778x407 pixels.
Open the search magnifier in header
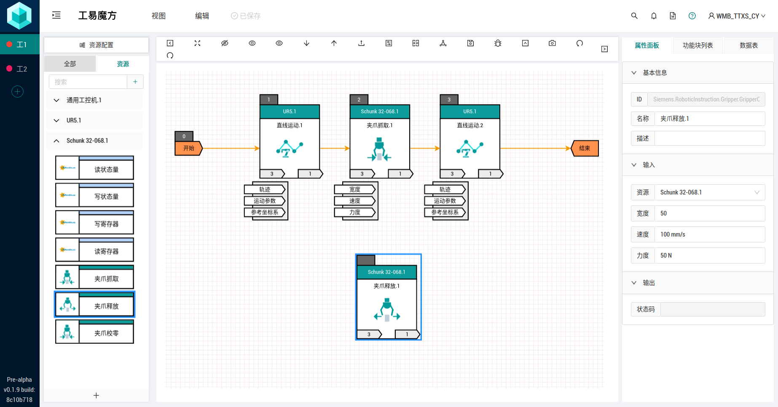634,16
